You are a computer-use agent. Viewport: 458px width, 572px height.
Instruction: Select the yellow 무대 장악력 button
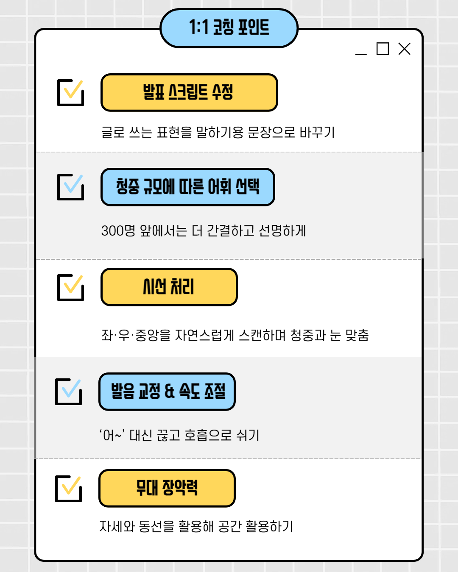(x=167, y=488)
